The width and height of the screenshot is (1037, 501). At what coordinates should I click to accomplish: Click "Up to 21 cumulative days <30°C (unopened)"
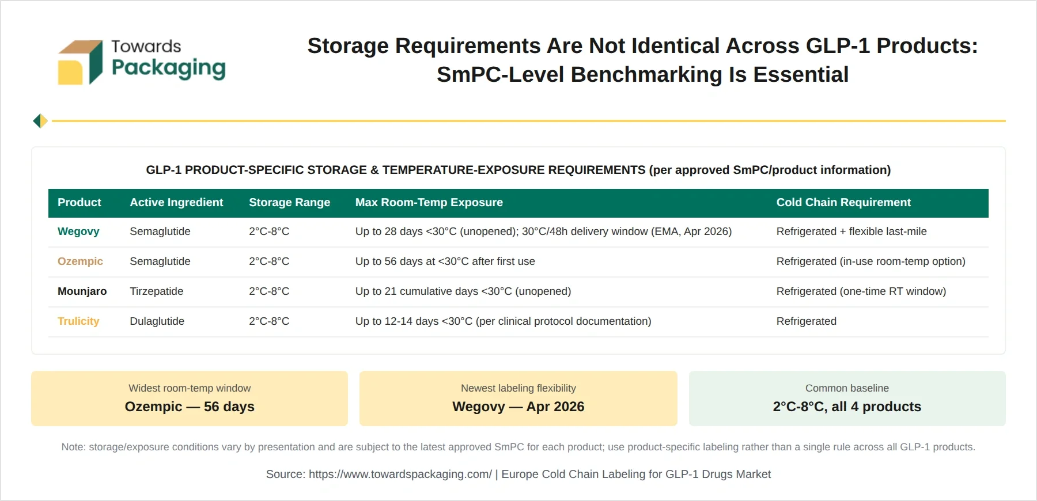tap(463, 291)
